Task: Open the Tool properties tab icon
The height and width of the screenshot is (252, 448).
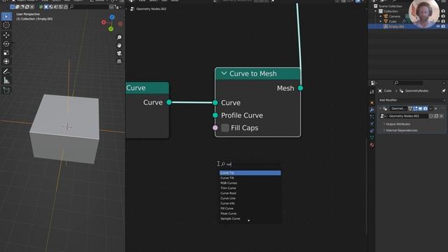Action: pos(372,92)
